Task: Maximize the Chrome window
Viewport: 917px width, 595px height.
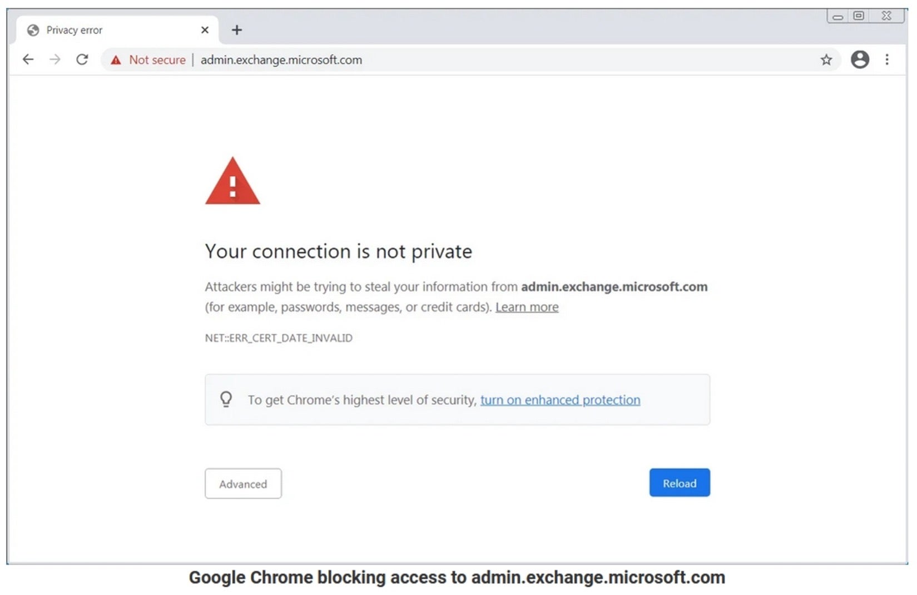Action: click(859, 16)
